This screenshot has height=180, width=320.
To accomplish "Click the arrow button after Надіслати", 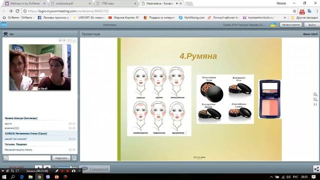I will pos(74,158).
